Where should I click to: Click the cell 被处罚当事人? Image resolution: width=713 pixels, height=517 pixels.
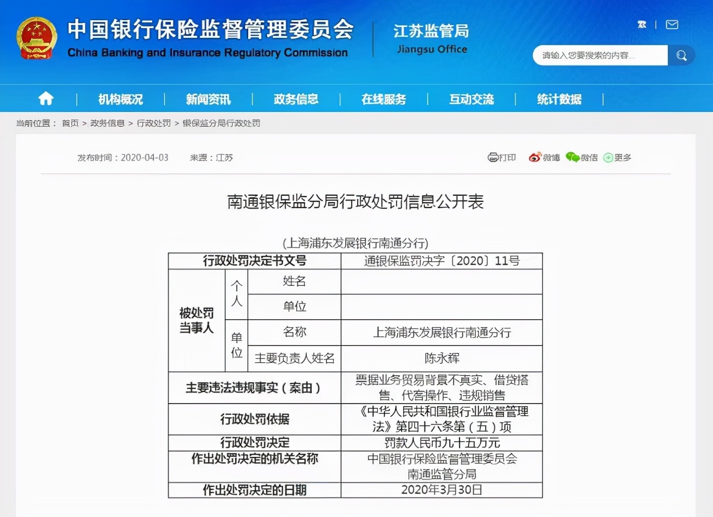click(197, 320)
